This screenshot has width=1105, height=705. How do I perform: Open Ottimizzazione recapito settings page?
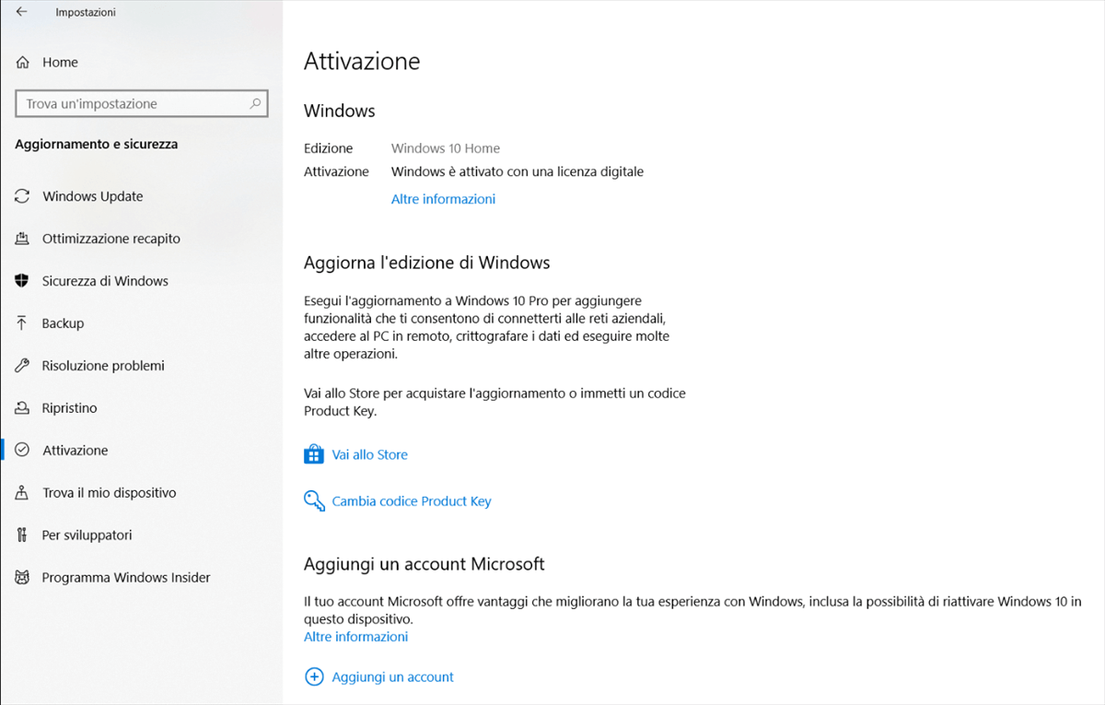[x=110, y=239]
